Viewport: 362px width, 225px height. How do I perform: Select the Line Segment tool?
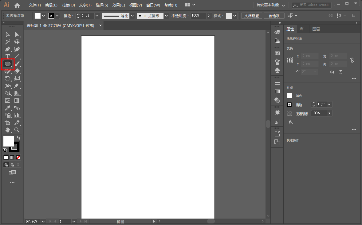17,56
